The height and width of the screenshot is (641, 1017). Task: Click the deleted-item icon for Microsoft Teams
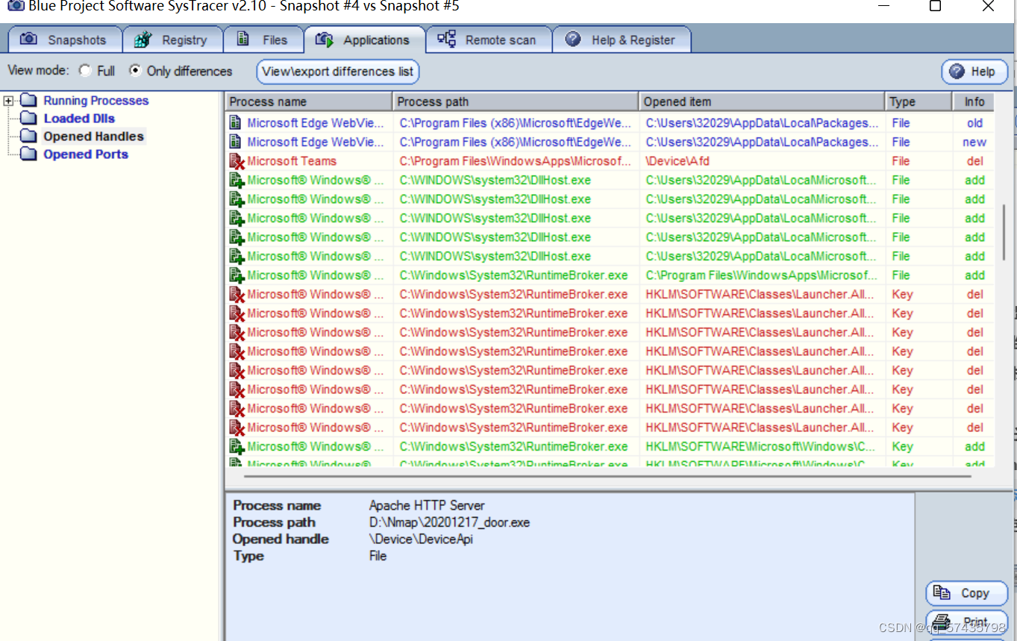click(x=237, y=161)
